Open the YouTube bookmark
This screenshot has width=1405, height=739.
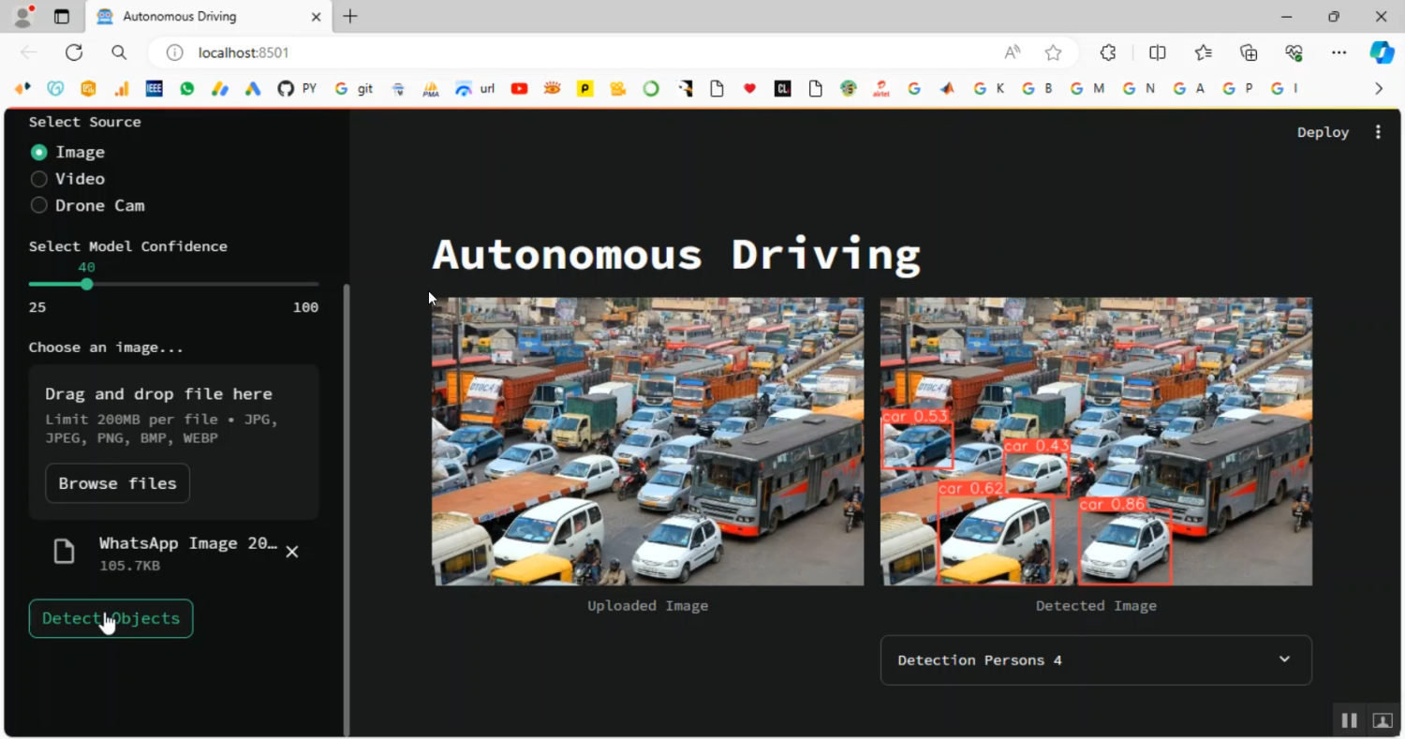click(x=519, y=89)
